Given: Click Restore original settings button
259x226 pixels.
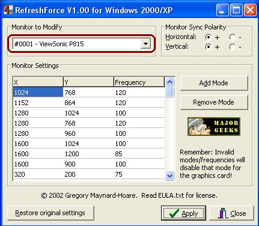Looking at the screenshot, I should click(x=50, y=213).
